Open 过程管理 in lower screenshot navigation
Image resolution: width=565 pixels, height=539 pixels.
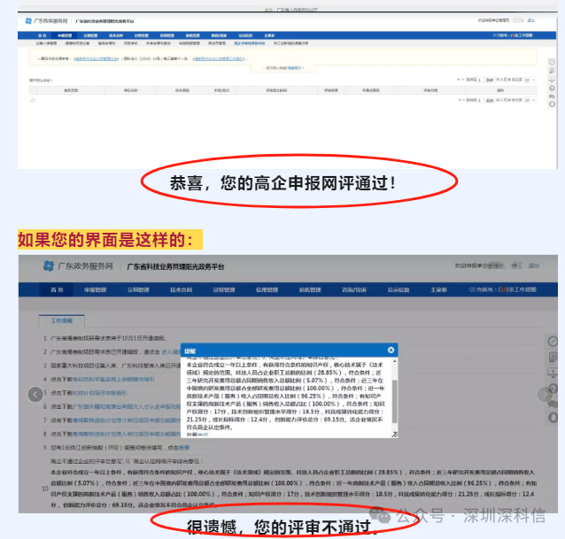tap(224, 289)
